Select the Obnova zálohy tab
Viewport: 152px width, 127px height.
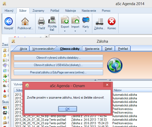click(x=70, y=49)
